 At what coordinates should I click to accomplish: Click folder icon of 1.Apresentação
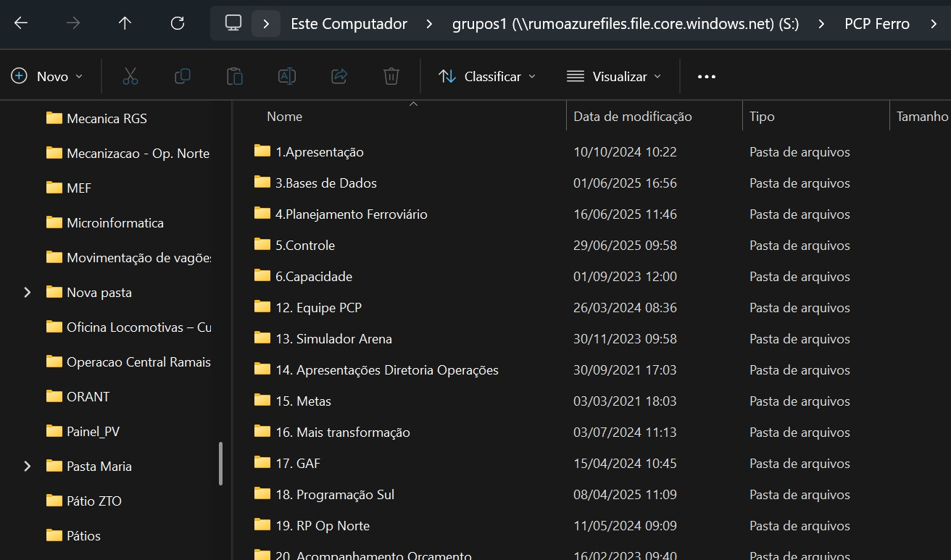[x=262, y=151]
